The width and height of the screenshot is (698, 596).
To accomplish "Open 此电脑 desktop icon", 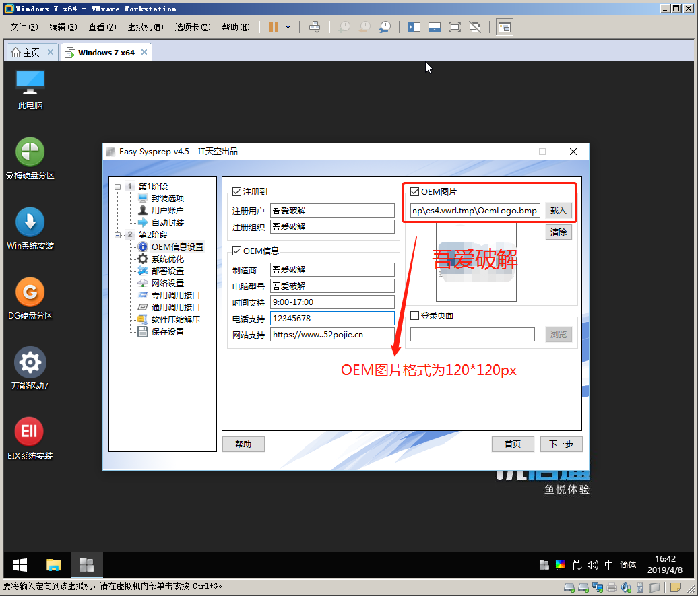I will (30, 90).
